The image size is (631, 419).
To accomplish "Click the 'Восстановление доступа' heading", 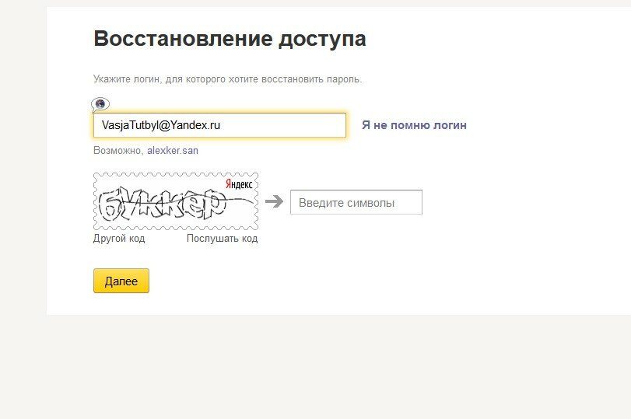I will click(x=230, y=39).
